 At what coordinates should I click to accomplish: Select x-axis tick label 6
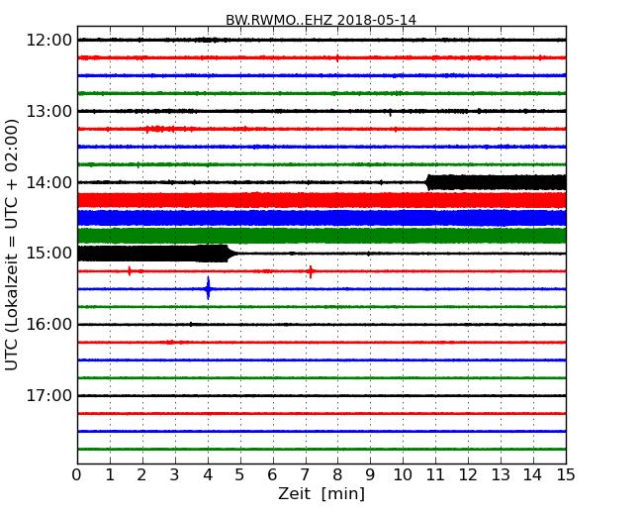tap(272, 475)
